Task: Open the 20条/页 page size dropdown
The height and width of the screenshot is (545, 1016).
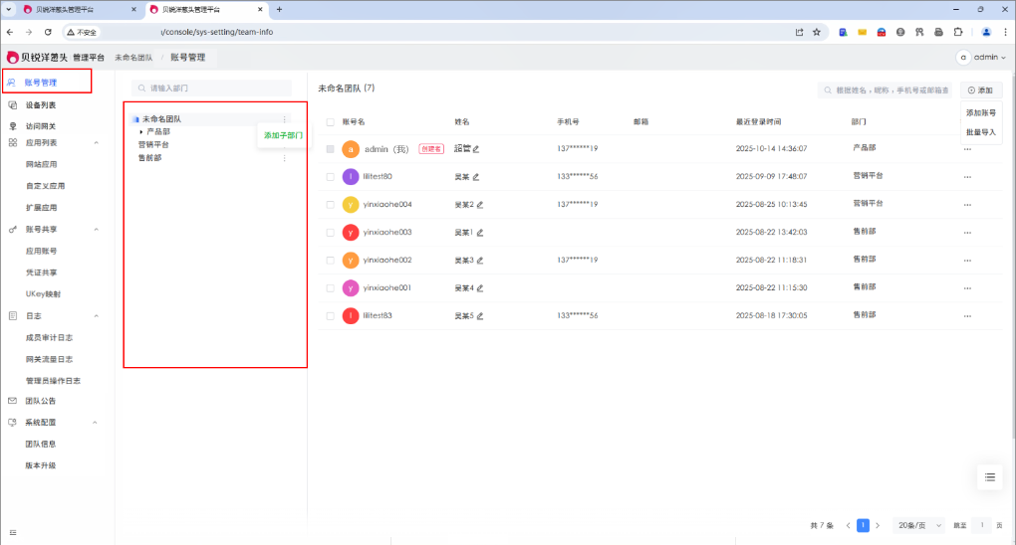Action: click(914, 525)
